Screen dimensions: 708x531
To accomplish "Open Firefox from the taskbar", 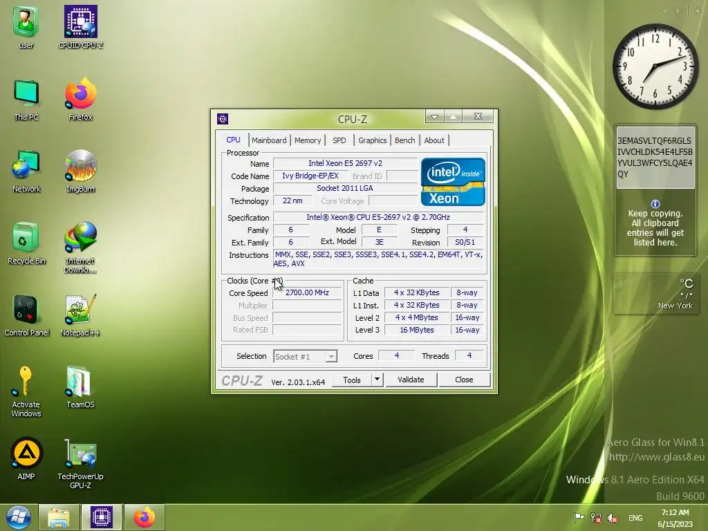I will click(x=145, y=517).
